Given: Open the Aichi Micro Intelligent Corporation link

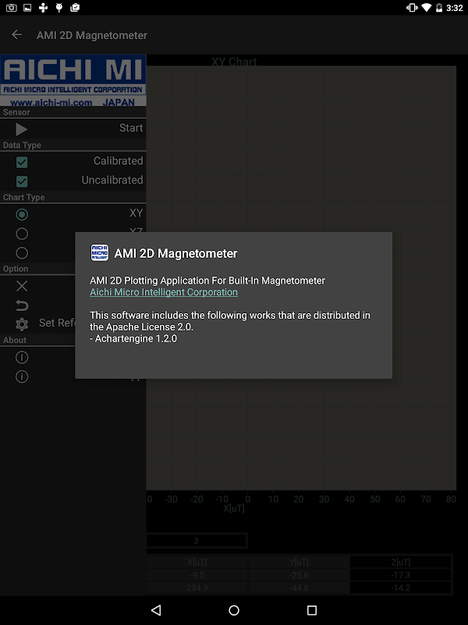Looking at the screenshot, I should coord(164,292).
